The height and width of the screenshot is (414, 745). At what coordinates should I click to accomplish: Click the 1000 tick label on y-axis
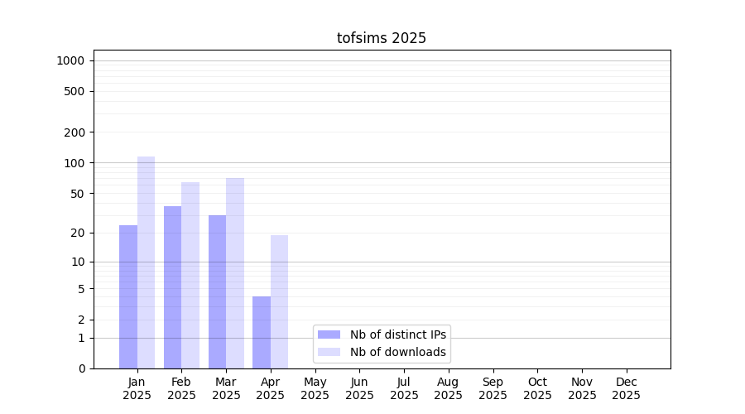point(70,60)
